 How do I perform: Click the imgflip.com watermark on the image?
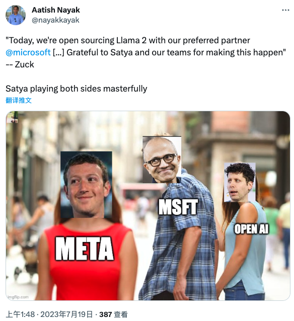(x=18, y=297)
